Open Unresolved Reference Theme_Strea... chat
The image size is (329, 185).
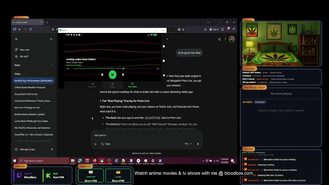(x=33, y=101)
